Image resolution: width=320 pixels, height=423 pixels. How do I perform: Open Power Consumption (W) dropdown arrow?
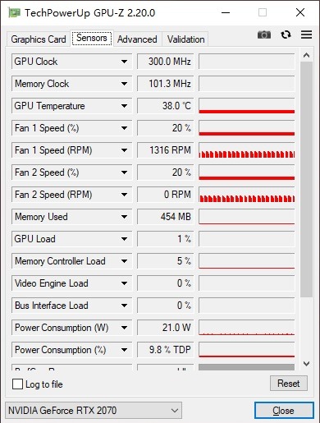point(124,328)
